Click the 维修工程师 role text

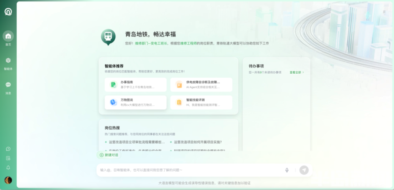tap(189, 43)
